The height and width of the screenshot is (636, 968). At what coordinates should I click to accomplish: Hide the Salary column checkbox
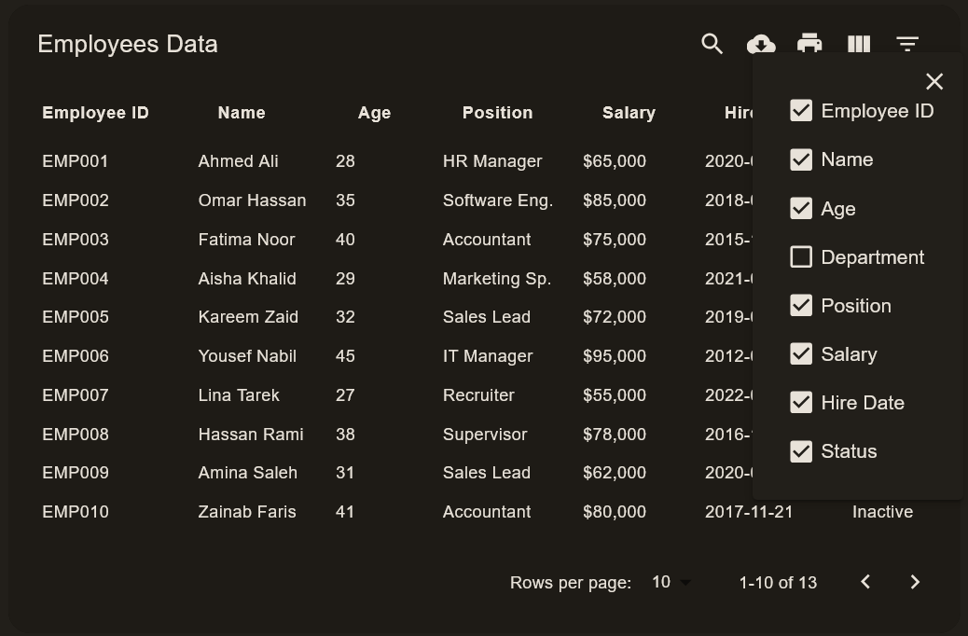801,354
